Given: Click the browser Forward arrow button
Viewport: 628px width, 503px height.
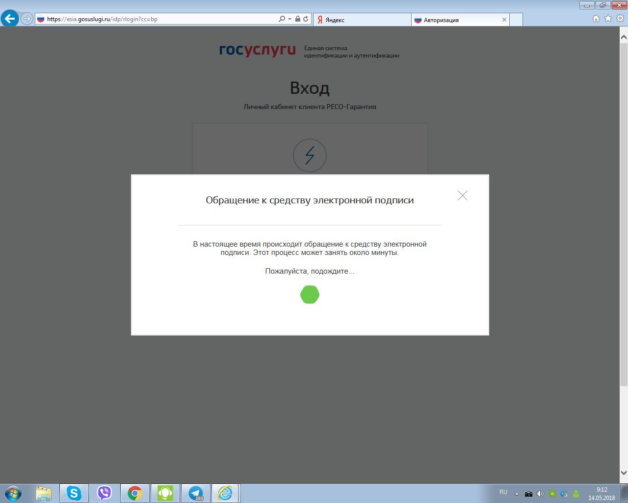Looking at the screenshot, I should point(26,19).
